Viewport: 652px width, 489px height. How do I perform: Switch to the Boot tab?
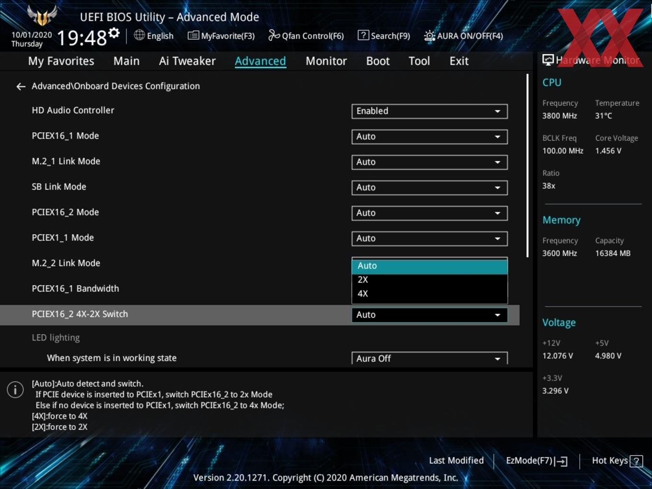point(378,61)
